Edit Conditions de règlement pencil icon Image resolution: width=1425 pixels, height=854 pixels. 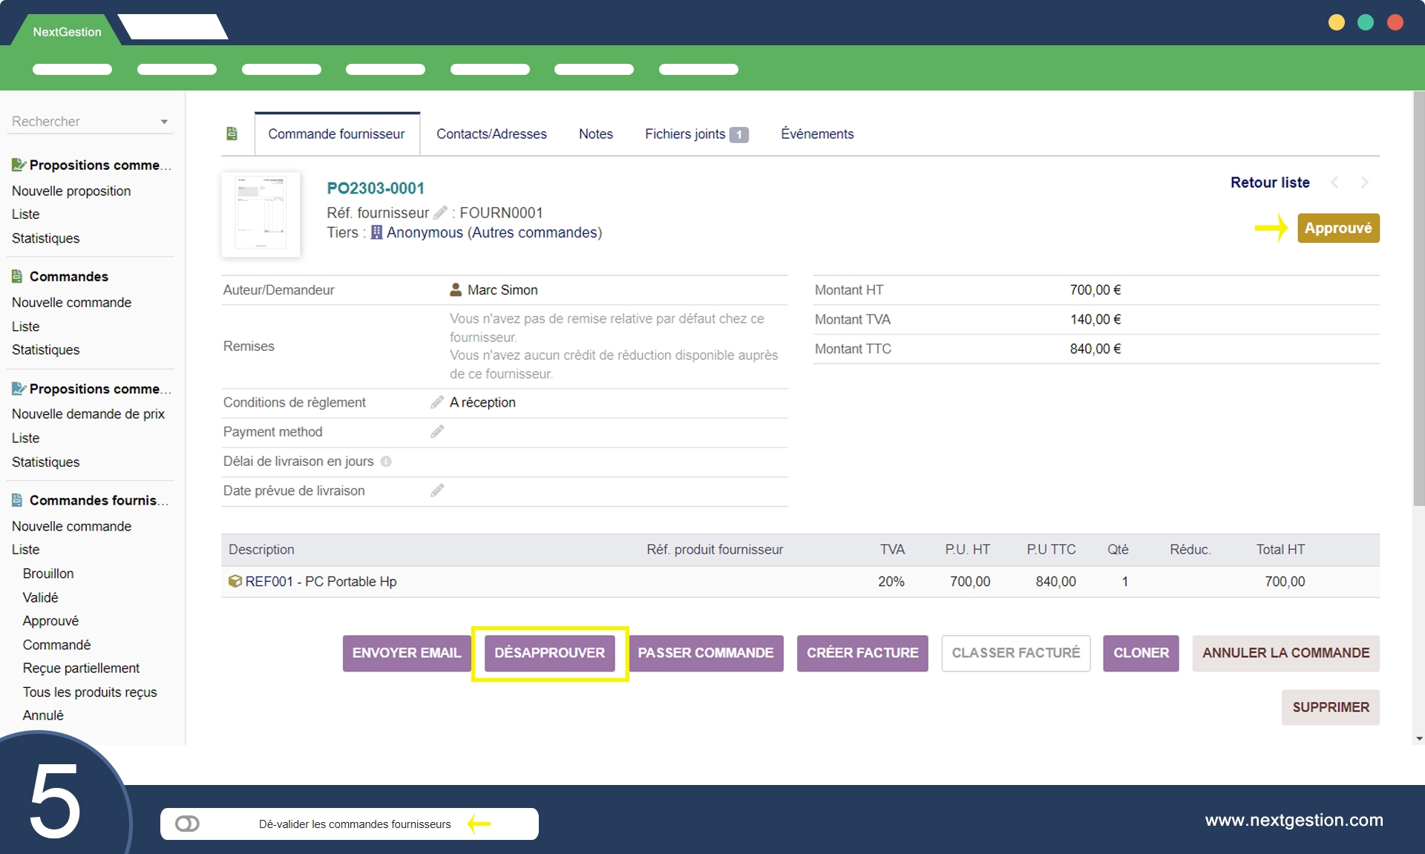(437, 402)
